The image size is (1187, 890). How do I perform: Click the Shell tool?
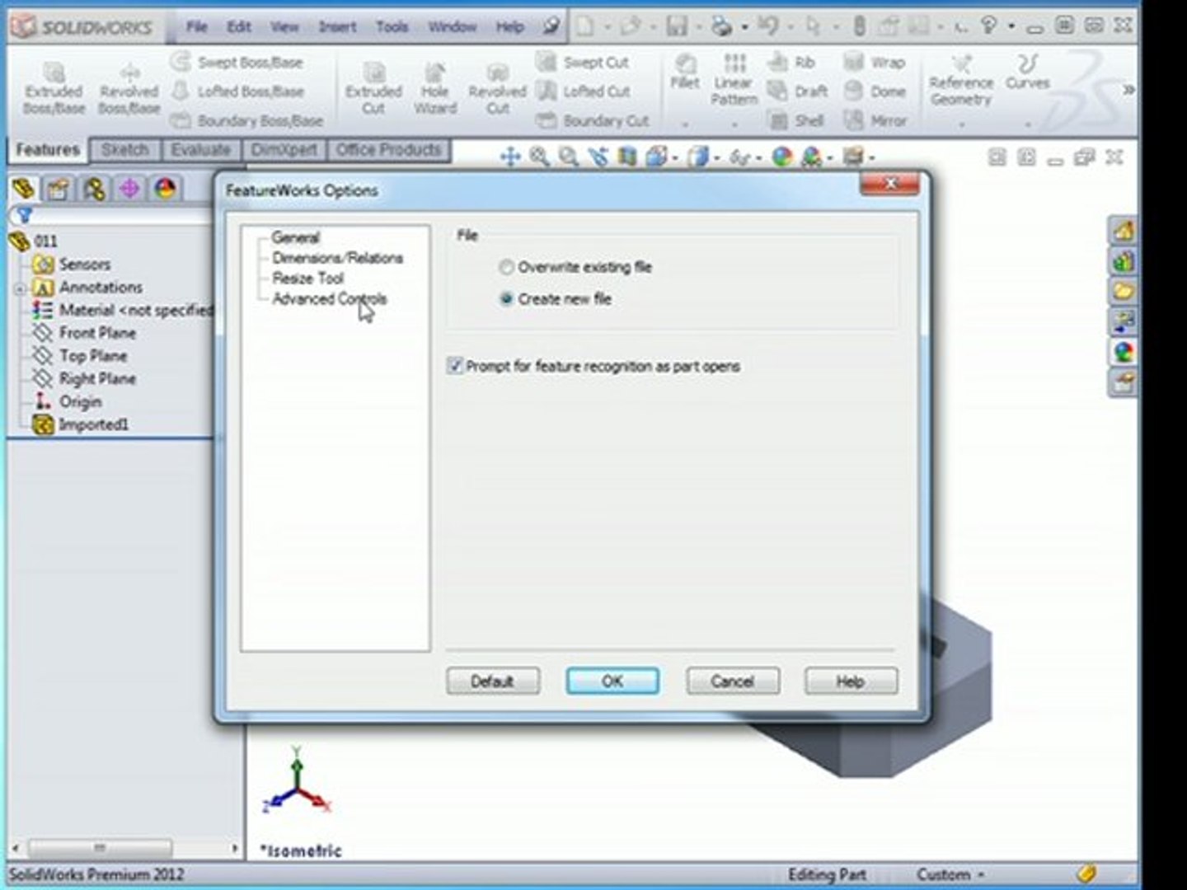pos(795,120)
